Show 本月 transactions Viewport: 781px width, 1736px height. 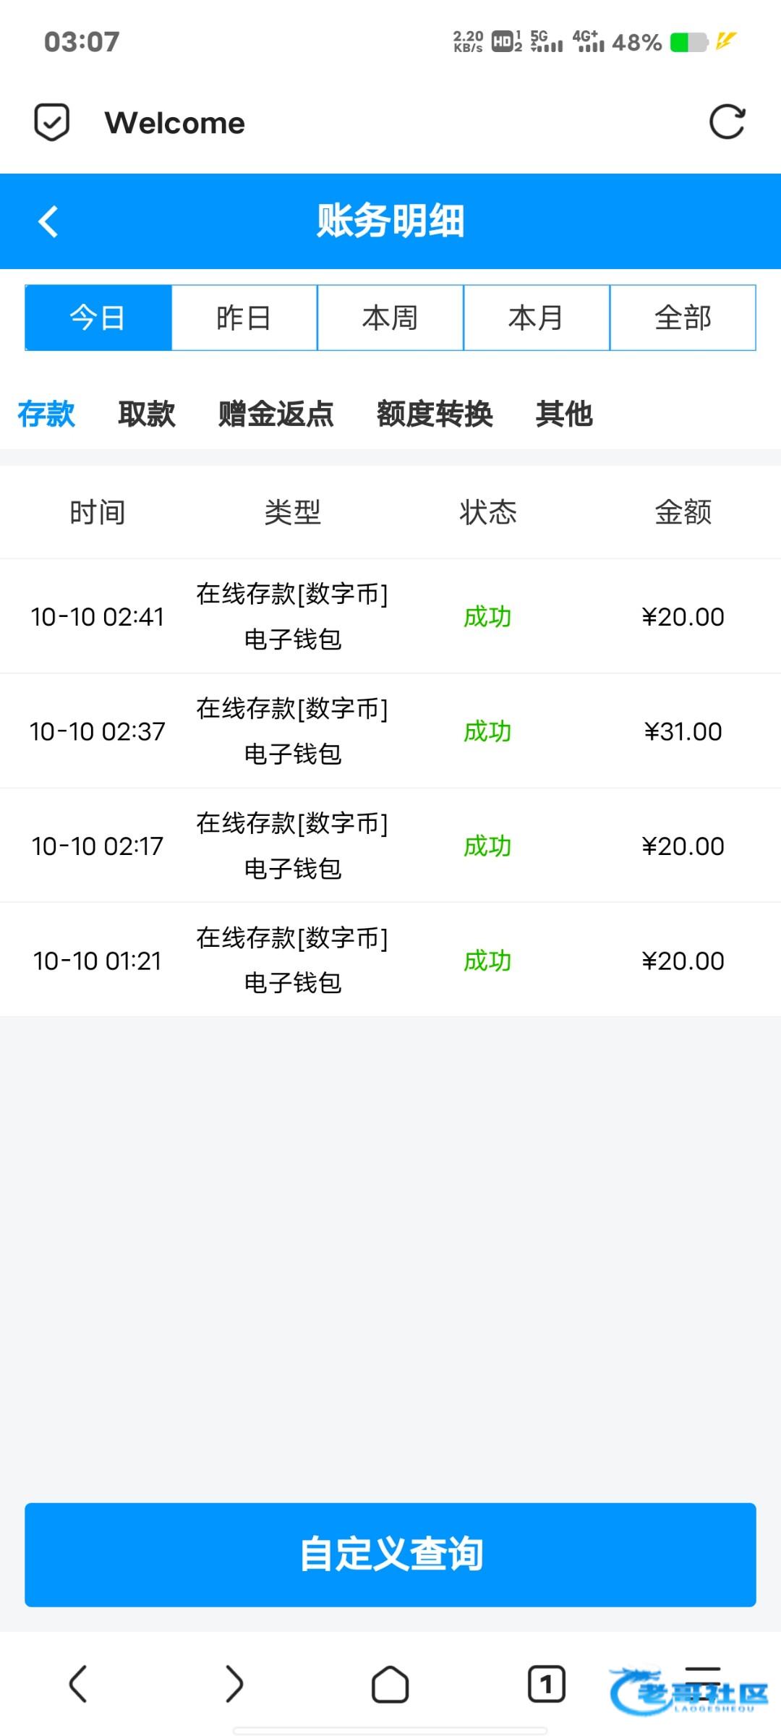click(x=537, y=318)
